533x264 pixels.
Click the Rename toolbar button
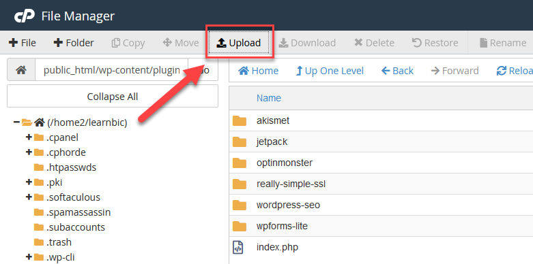tap(503, 43)
